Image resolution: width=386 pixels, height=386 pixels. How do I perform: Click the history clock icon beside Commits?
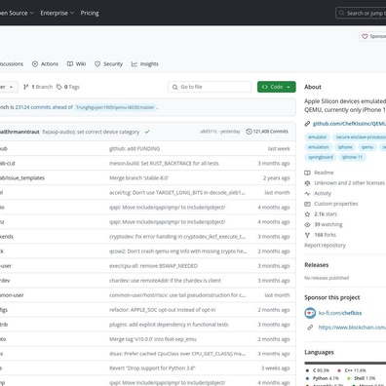250,132
